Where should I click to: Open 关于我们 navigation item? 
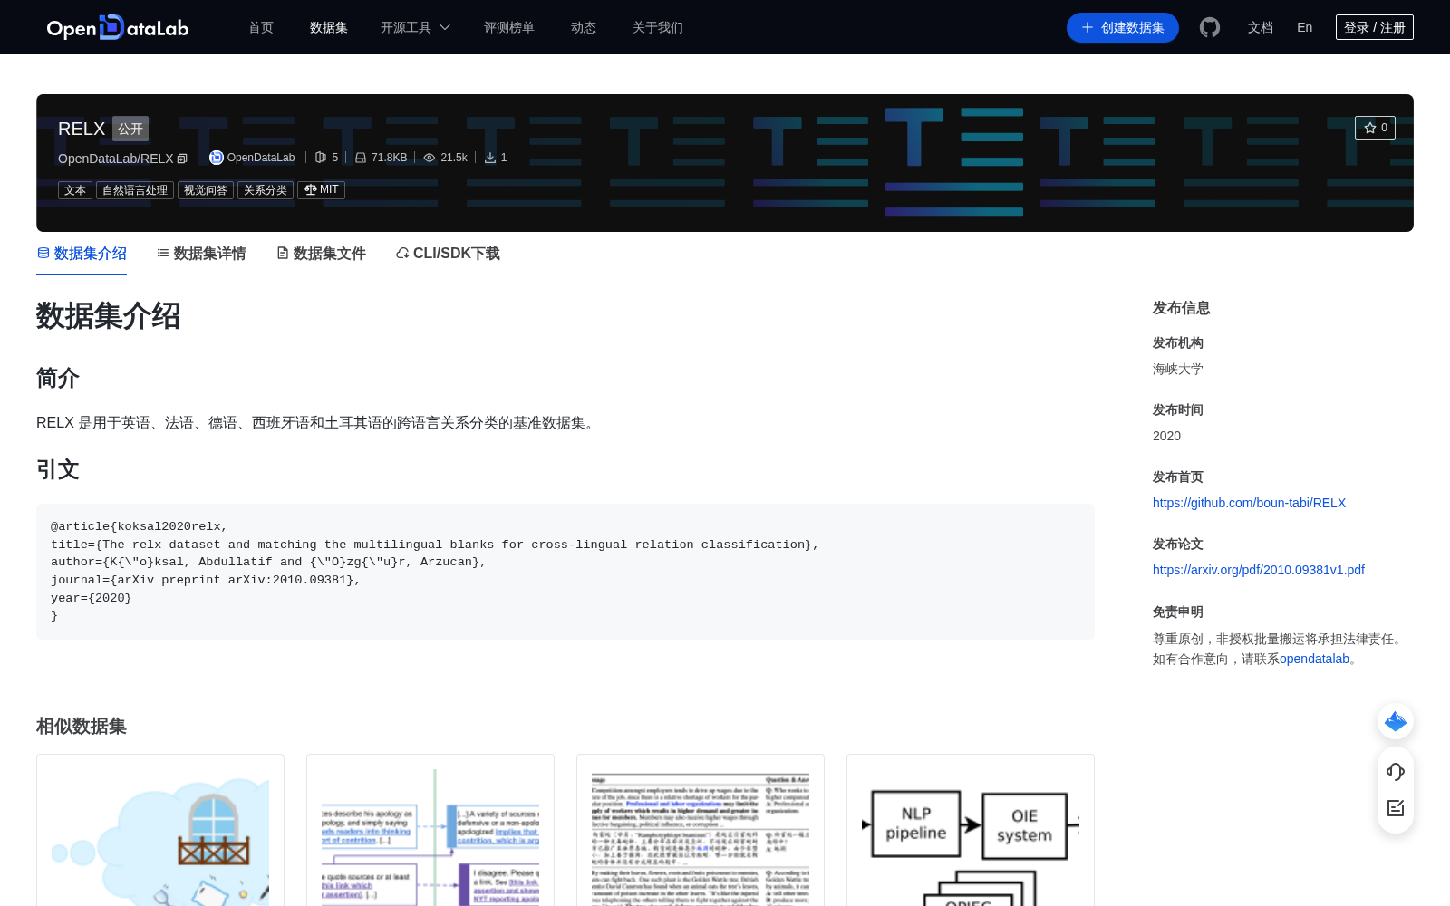658,28
